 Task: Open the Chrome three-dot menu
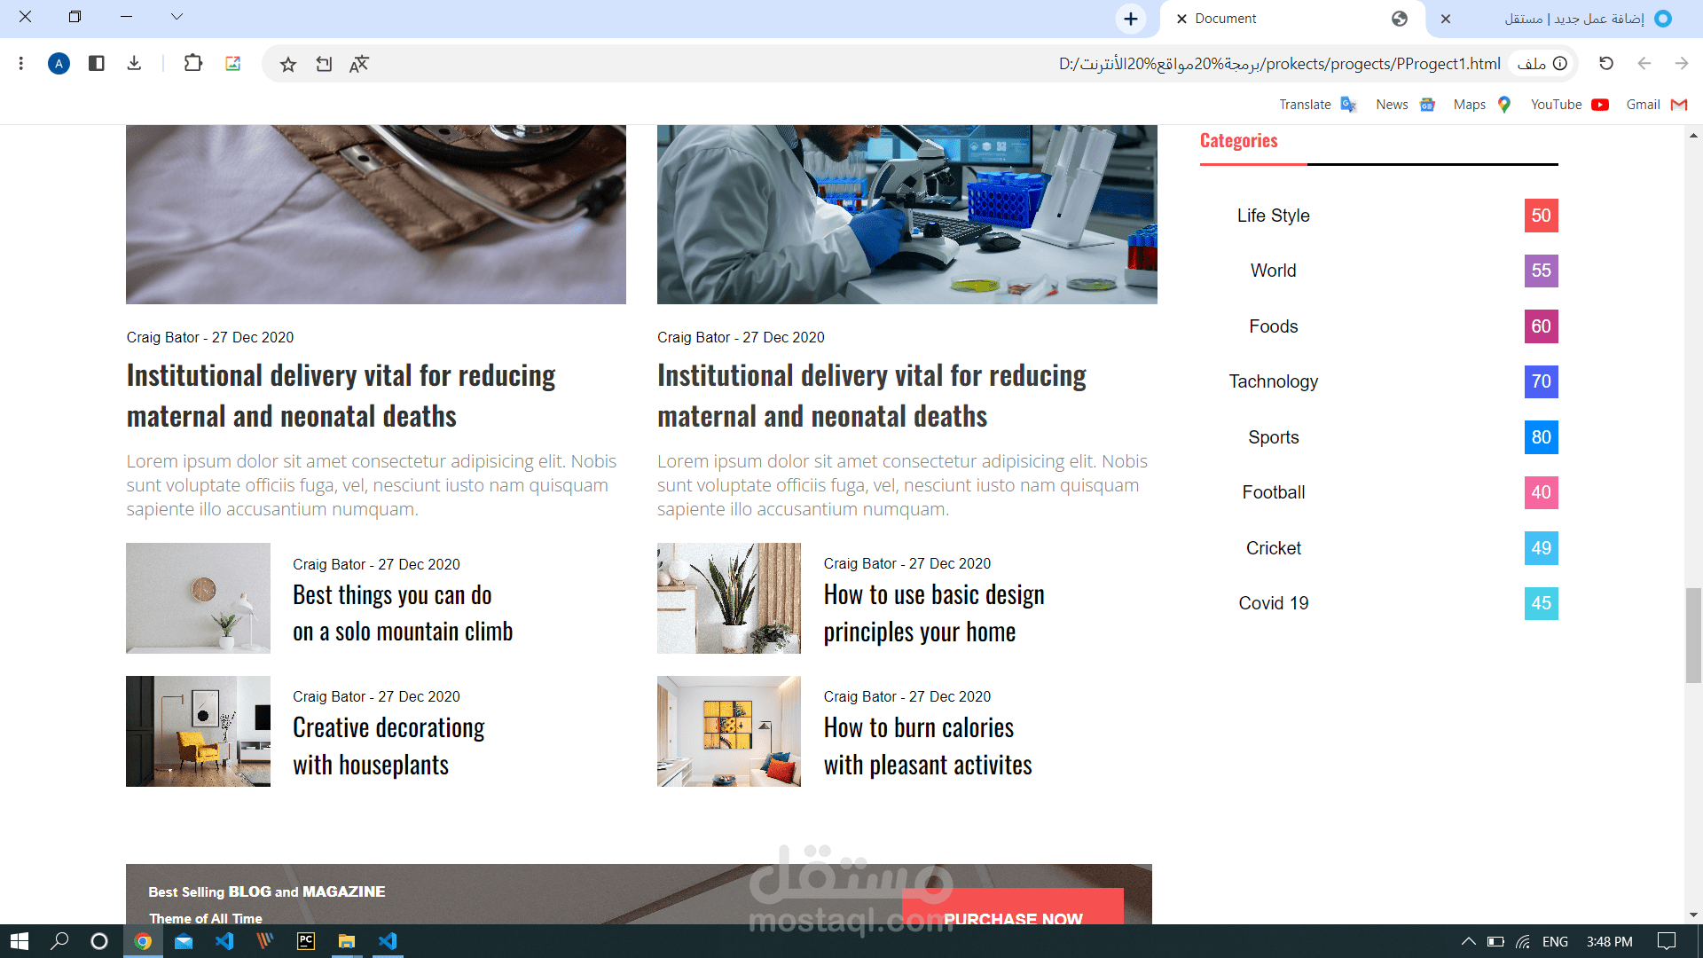(21, 64)
